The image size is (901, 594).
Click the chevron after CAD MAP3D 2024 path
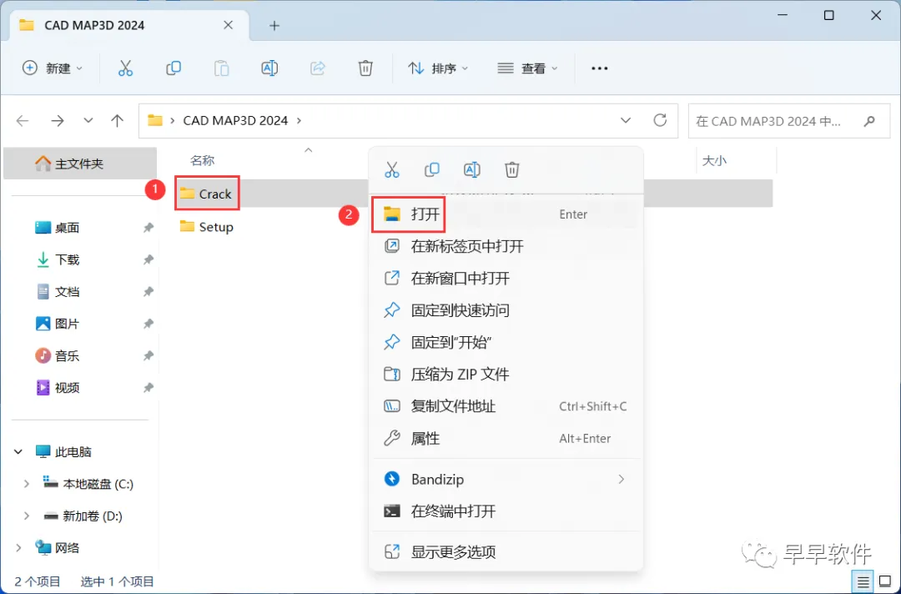(299, 121)
